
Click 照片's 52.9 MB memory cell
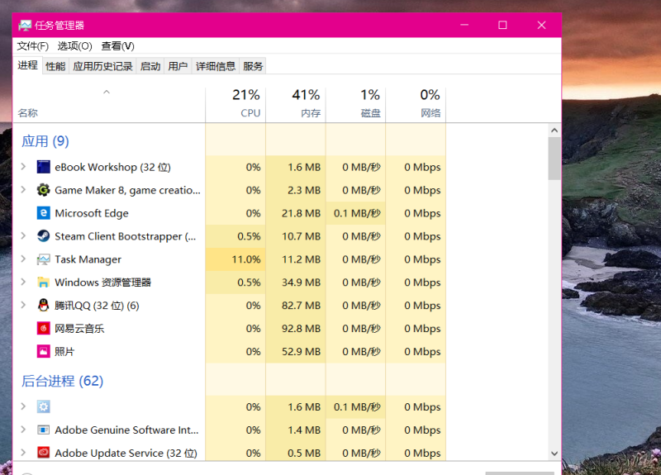[296, 352]
